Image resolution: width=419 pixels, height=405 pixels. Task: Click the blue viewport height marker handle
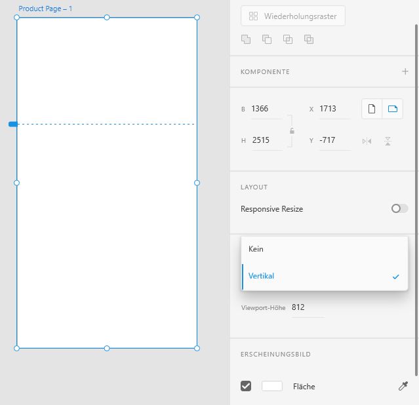pos(13,124)
